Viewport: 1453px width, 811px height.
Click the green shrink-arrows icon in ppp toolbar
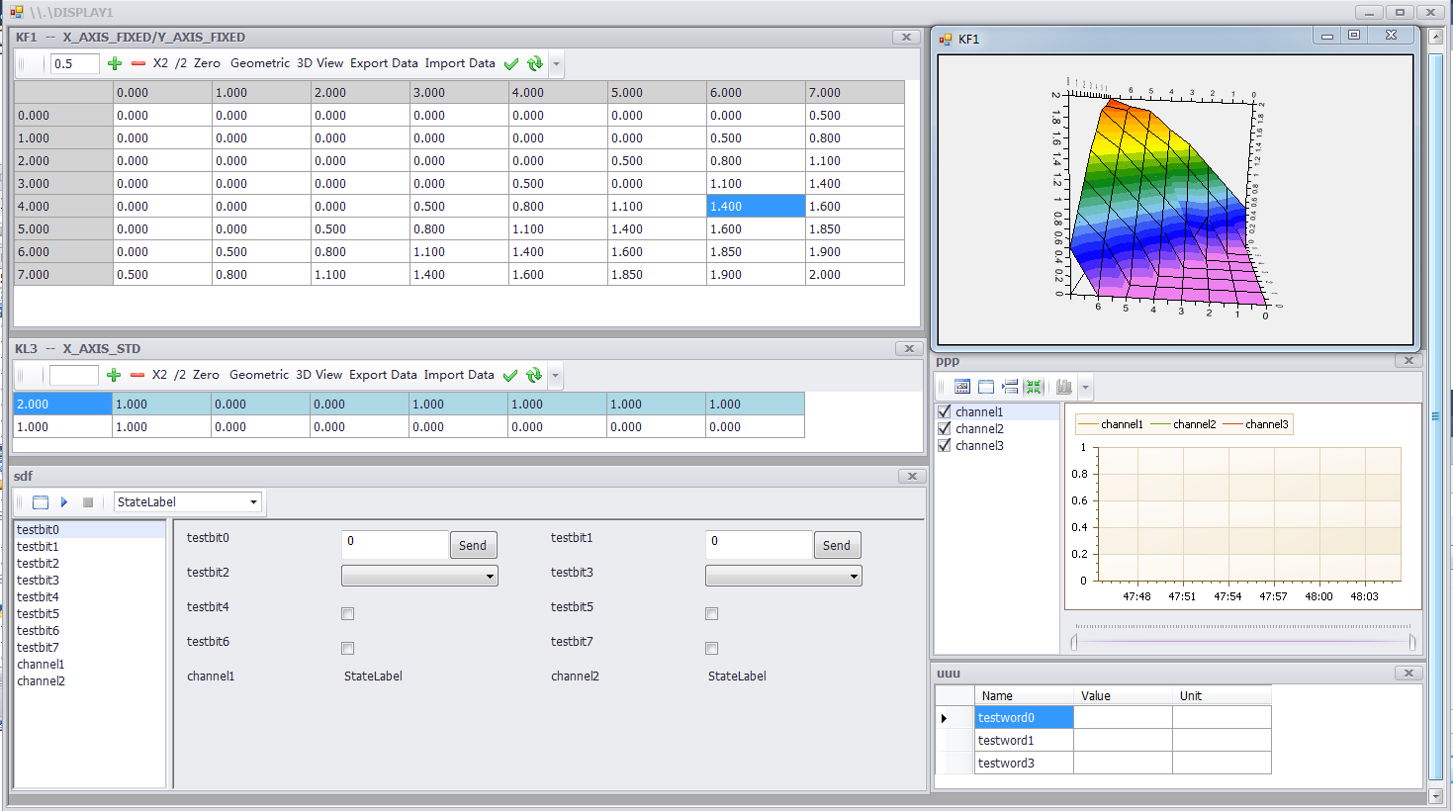point(1034,387)
